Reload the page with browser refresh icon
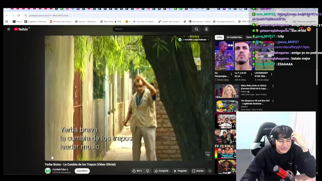Image resolution: width=322 pixels, height=181 pixels. (19, 16)
